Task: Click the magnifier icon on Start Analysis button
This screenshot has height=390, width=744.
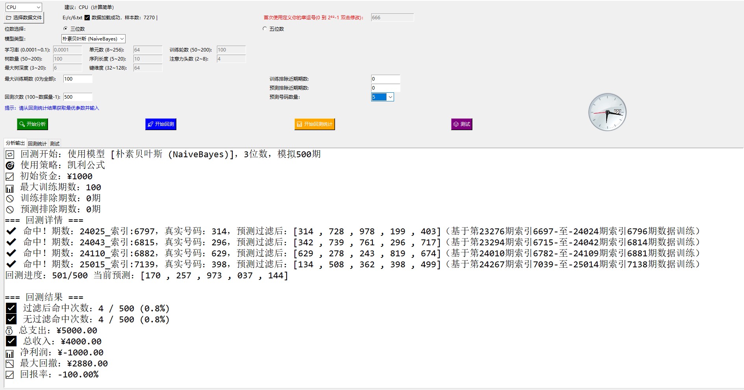Action: (x=22, y=124)
